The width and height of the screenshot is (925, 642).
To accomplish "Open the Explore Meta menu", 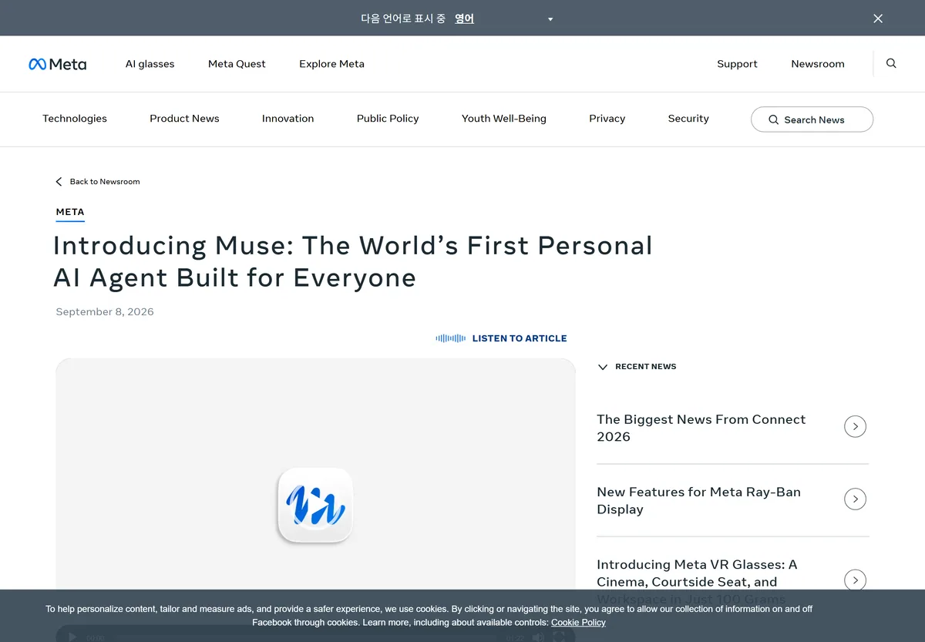I will coord(331,64).
